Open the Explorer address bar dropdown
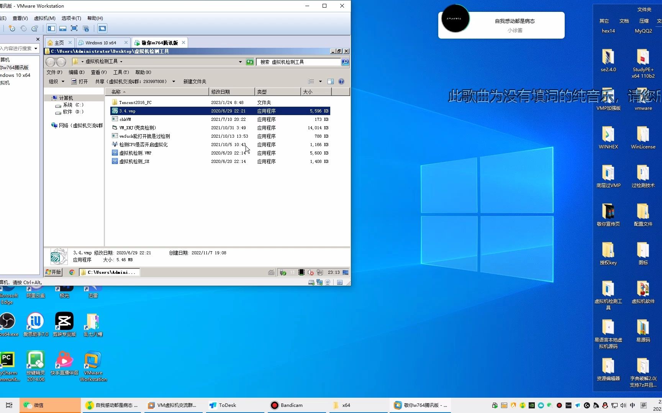This screenshot has width=662, height=413. click(x=240, y=62)
